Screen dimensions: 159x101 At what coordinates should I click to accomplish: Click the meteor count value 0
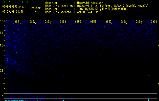(36, 12)
